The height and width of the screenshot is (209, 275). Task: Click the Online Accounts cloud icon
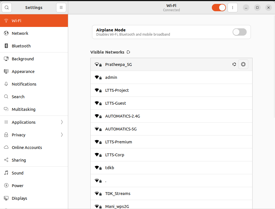[x=6, y=148]
